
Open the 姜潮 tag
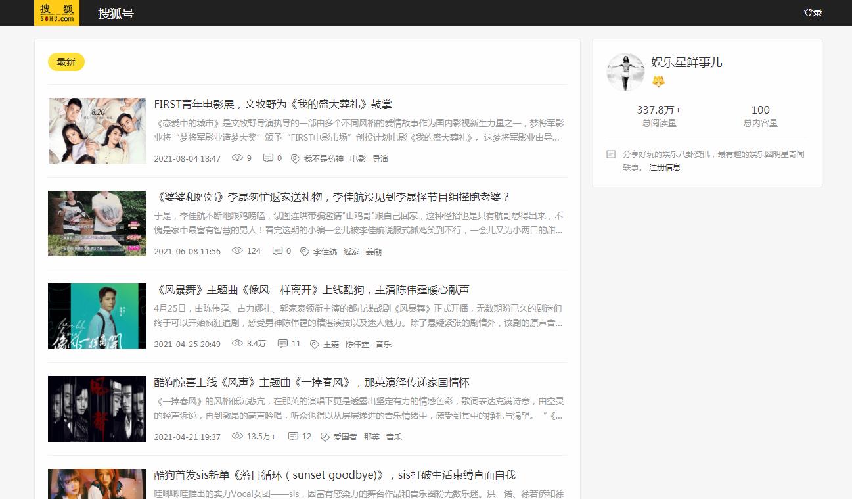(374, 252)
